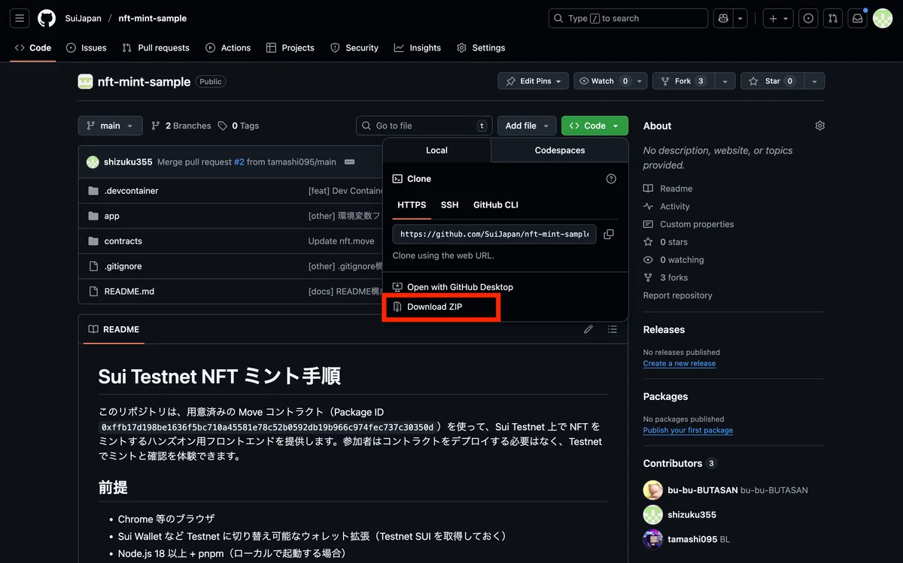
Task: Click the Go to file search field
Action: [424, 126]
